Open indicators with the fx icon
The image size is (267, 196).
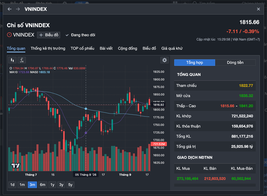tap(22, 60)
